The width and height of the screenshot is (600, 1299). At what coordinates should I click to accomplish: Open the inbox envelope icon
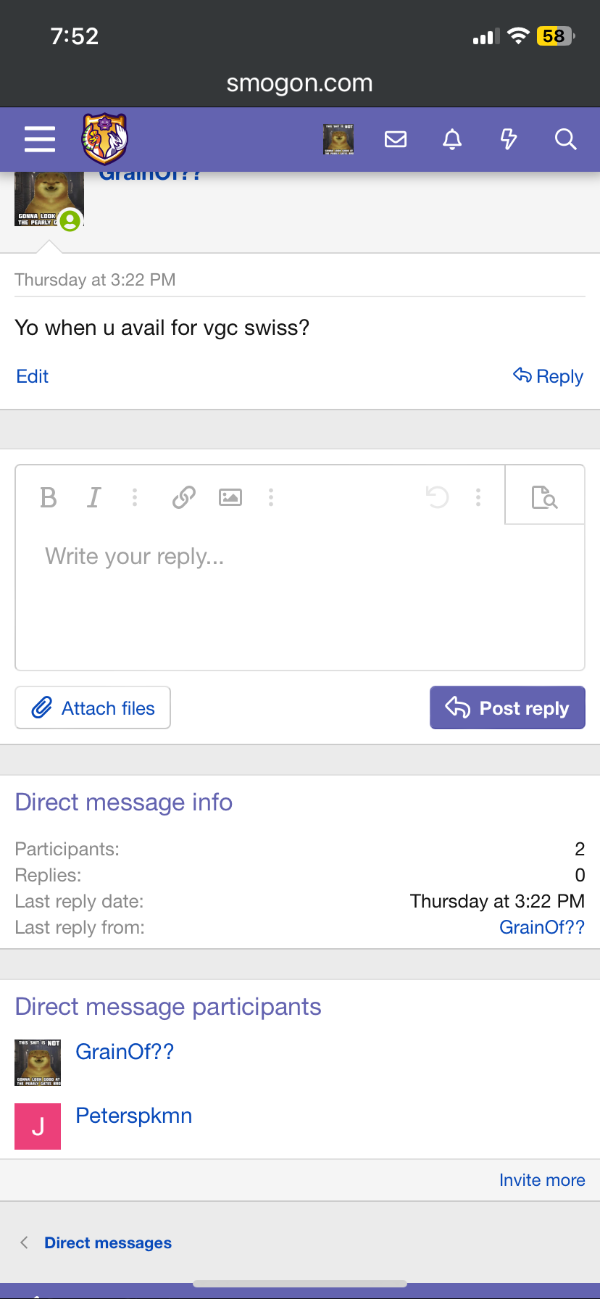(396, 139)
